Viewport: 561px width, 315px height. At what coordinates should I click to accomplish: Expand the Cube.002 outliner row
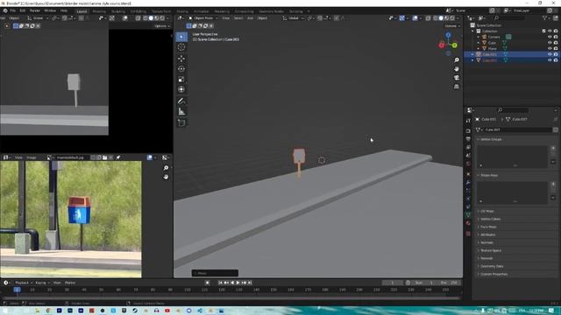[472, 60]
